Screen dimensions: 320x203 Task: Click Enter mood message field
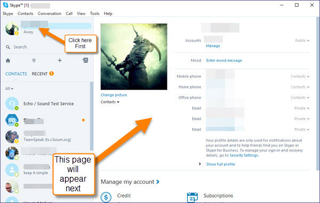[224, 61]
